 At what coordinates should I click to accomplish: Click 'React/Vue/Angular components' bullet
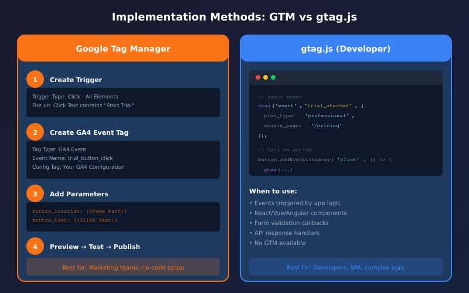point(298,213)
